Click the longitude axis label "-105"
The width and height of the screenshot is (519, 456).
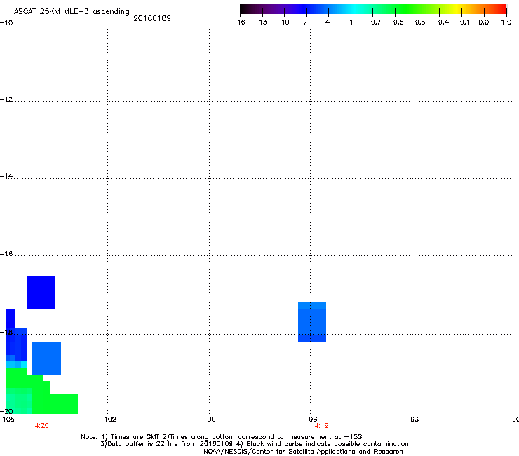click(x=7, y=420)
